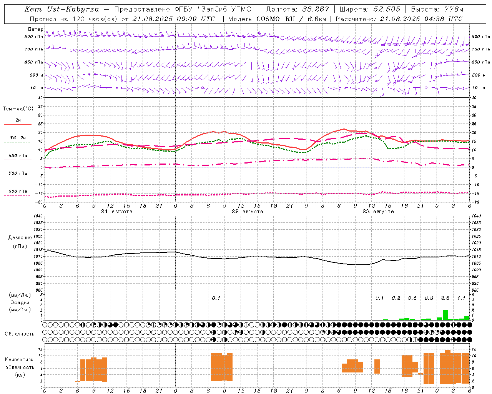
Task: Click the '0.3' precipitation amount value
Action: [429, 298]
